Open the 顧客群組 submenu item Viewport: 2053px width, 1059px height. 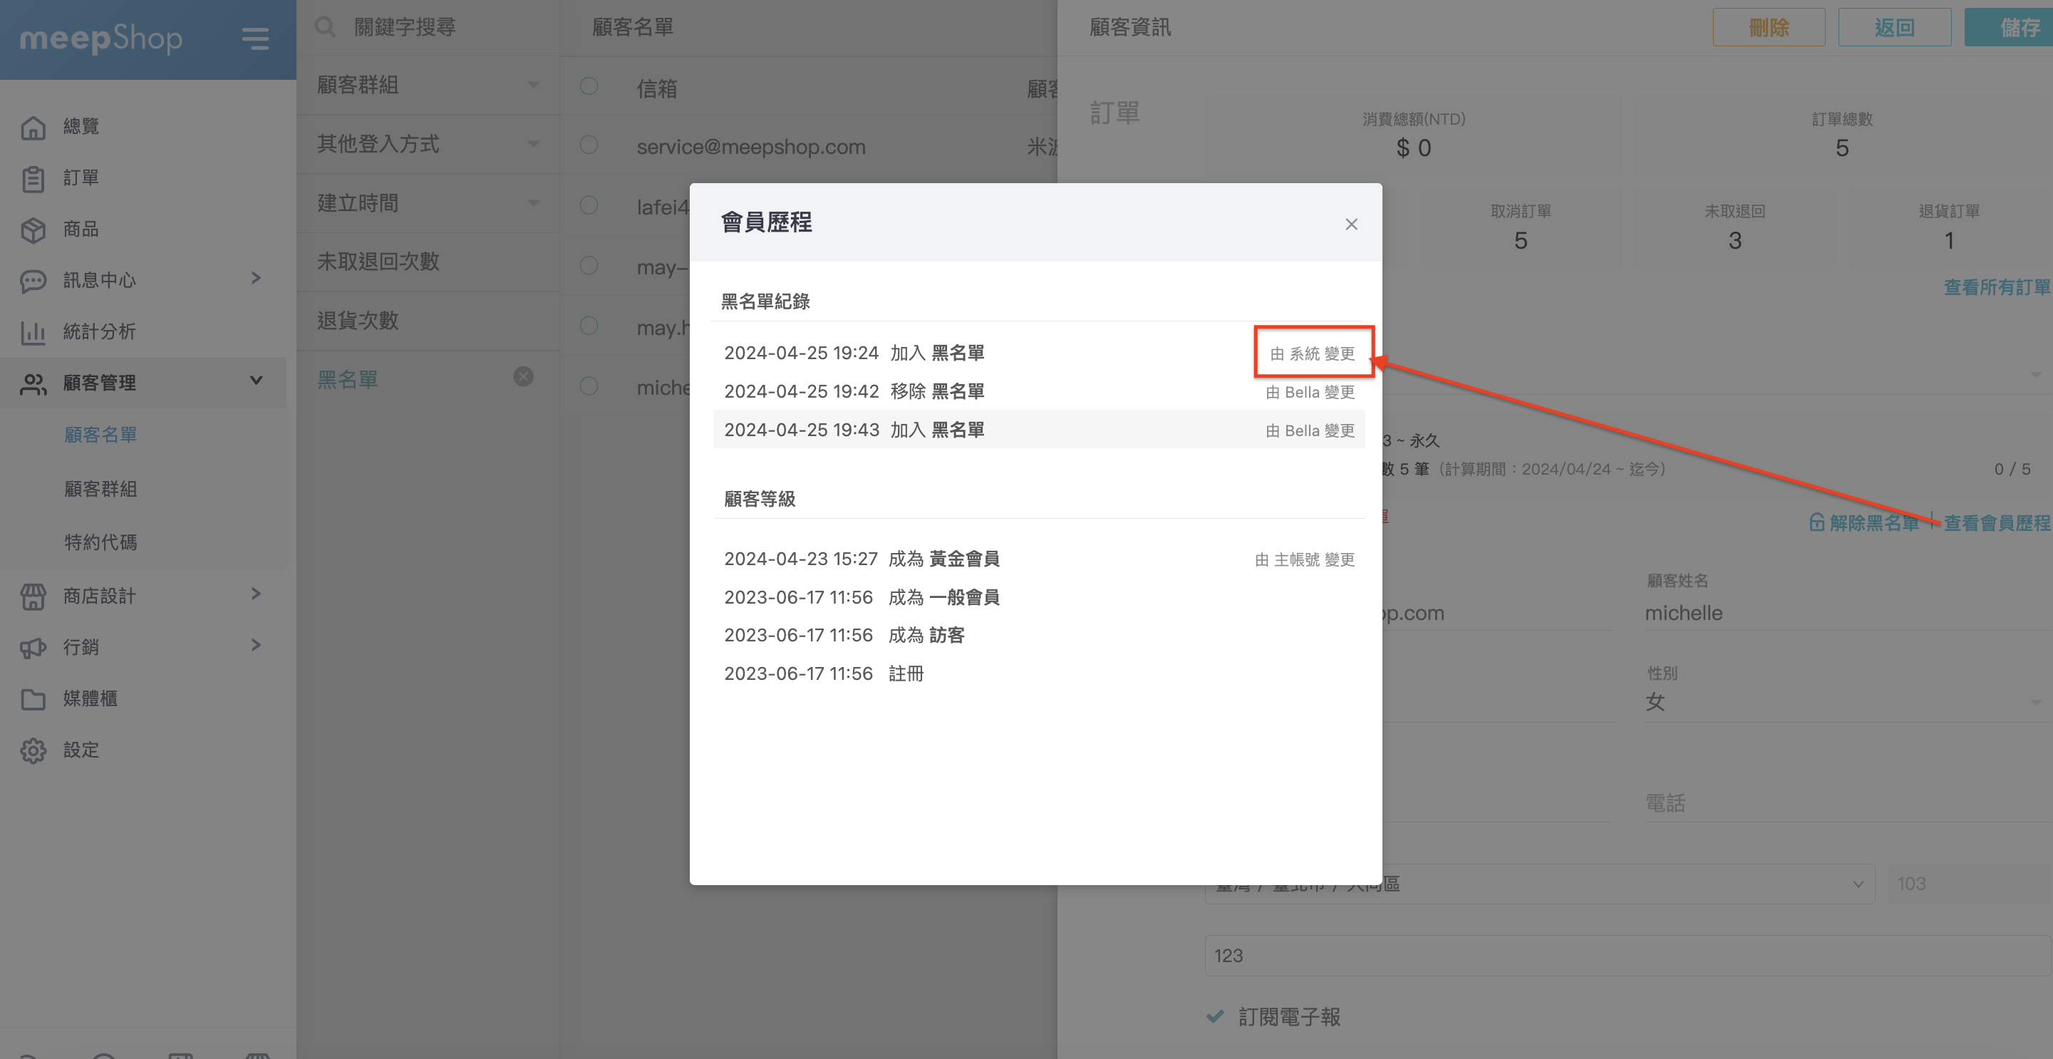point(100,488)
